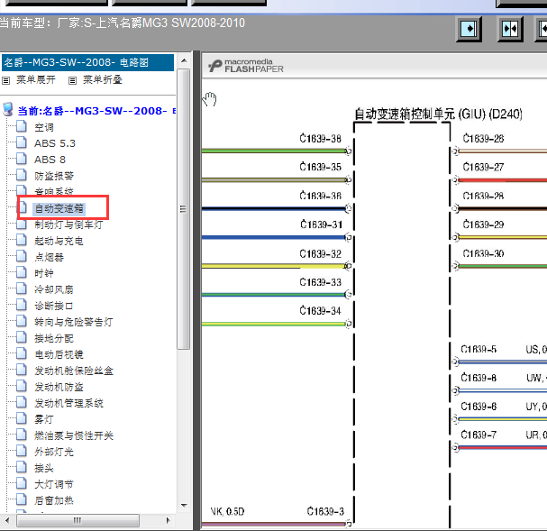Click the document icon next to 接地分配

click(22, 337)
